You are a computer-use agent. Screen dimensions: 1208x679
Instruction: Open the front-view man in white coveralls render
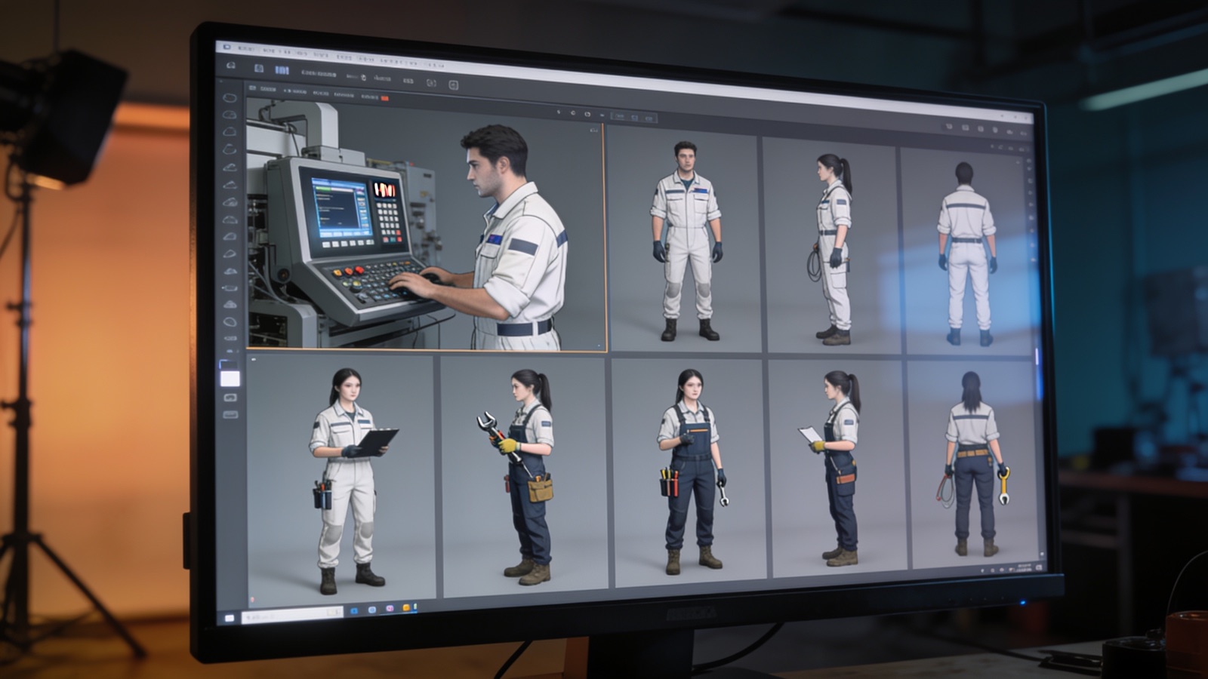[x=684, y=239]
